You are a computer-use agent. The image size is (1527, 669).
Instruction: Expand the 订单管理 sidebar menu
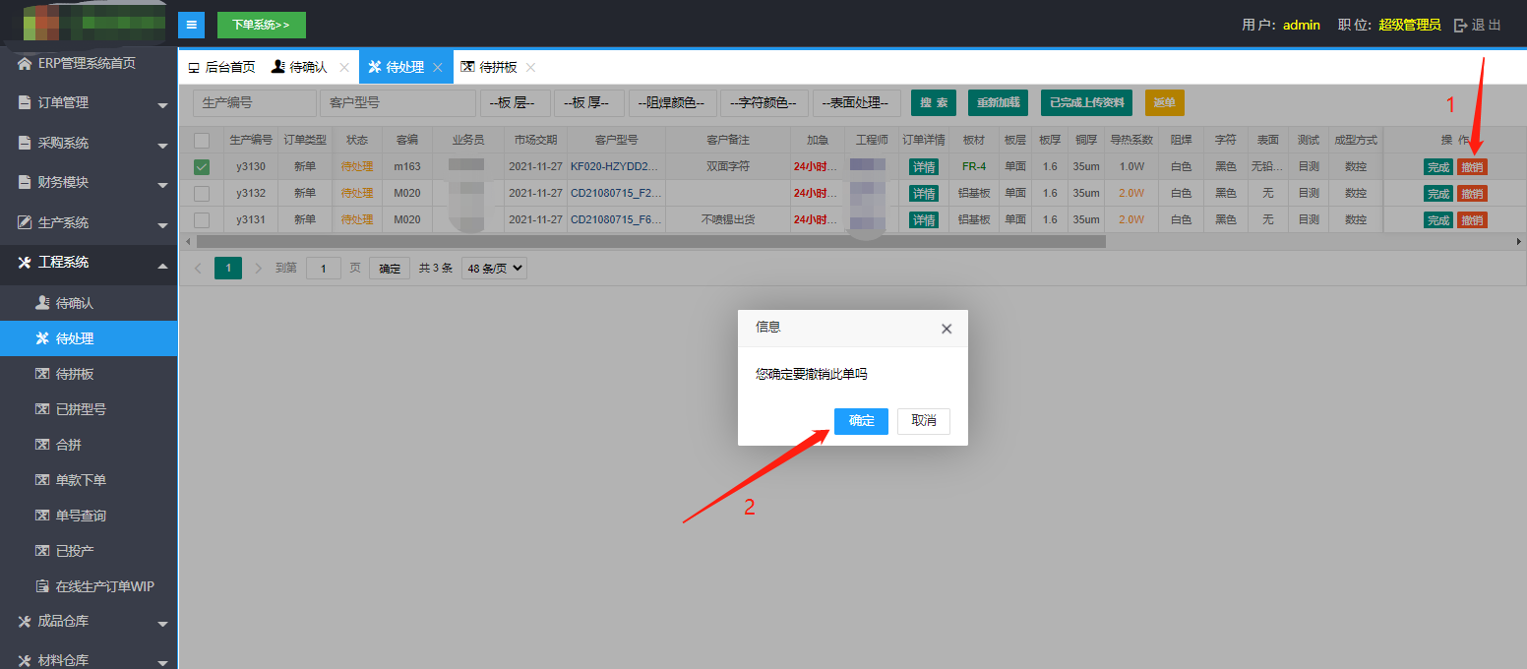point(89,103)
